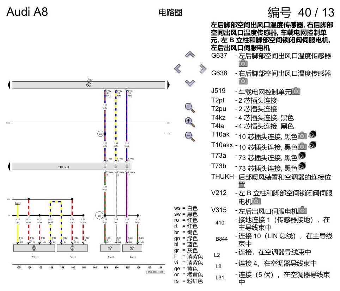Click track number 155 on bottom scale
Screen dimensions: 340x291
(18, 267)
